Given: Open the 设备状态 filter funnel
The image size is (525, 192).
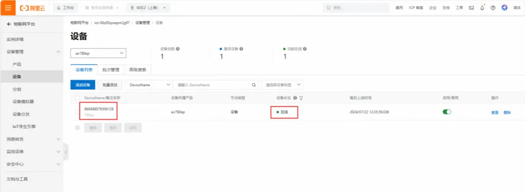Looking at the screenshot, I should point(301,98).
